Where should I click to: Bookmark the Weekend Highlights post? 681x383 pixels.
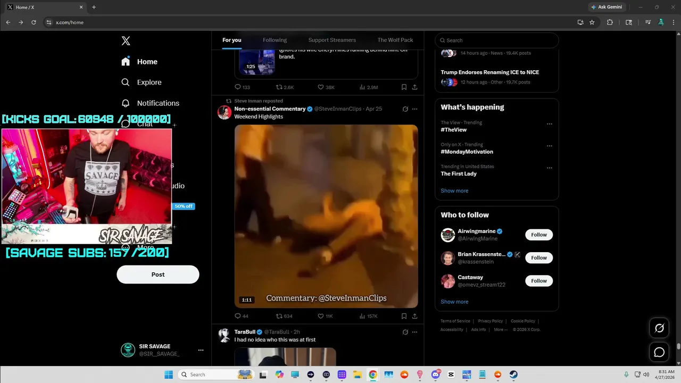click(404, 316)
